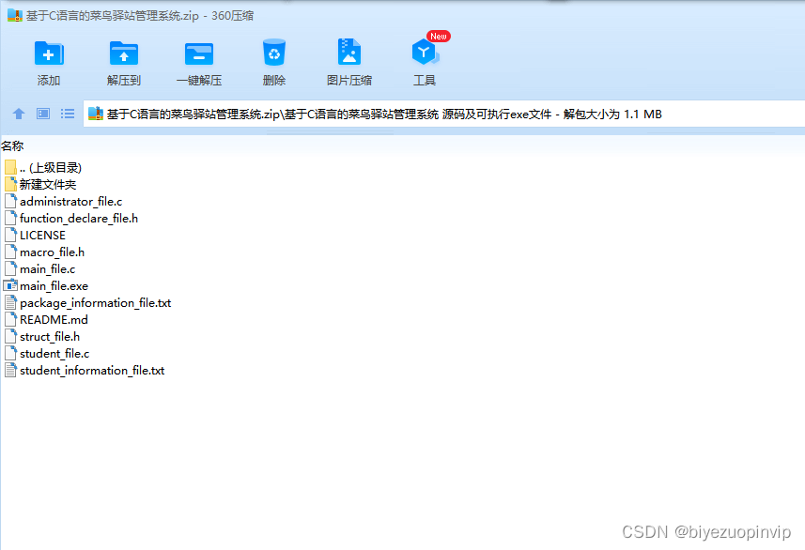Select the 删除 (Delete) trash icon
Viewport: 805px width, 550px height.
(274, 53)
